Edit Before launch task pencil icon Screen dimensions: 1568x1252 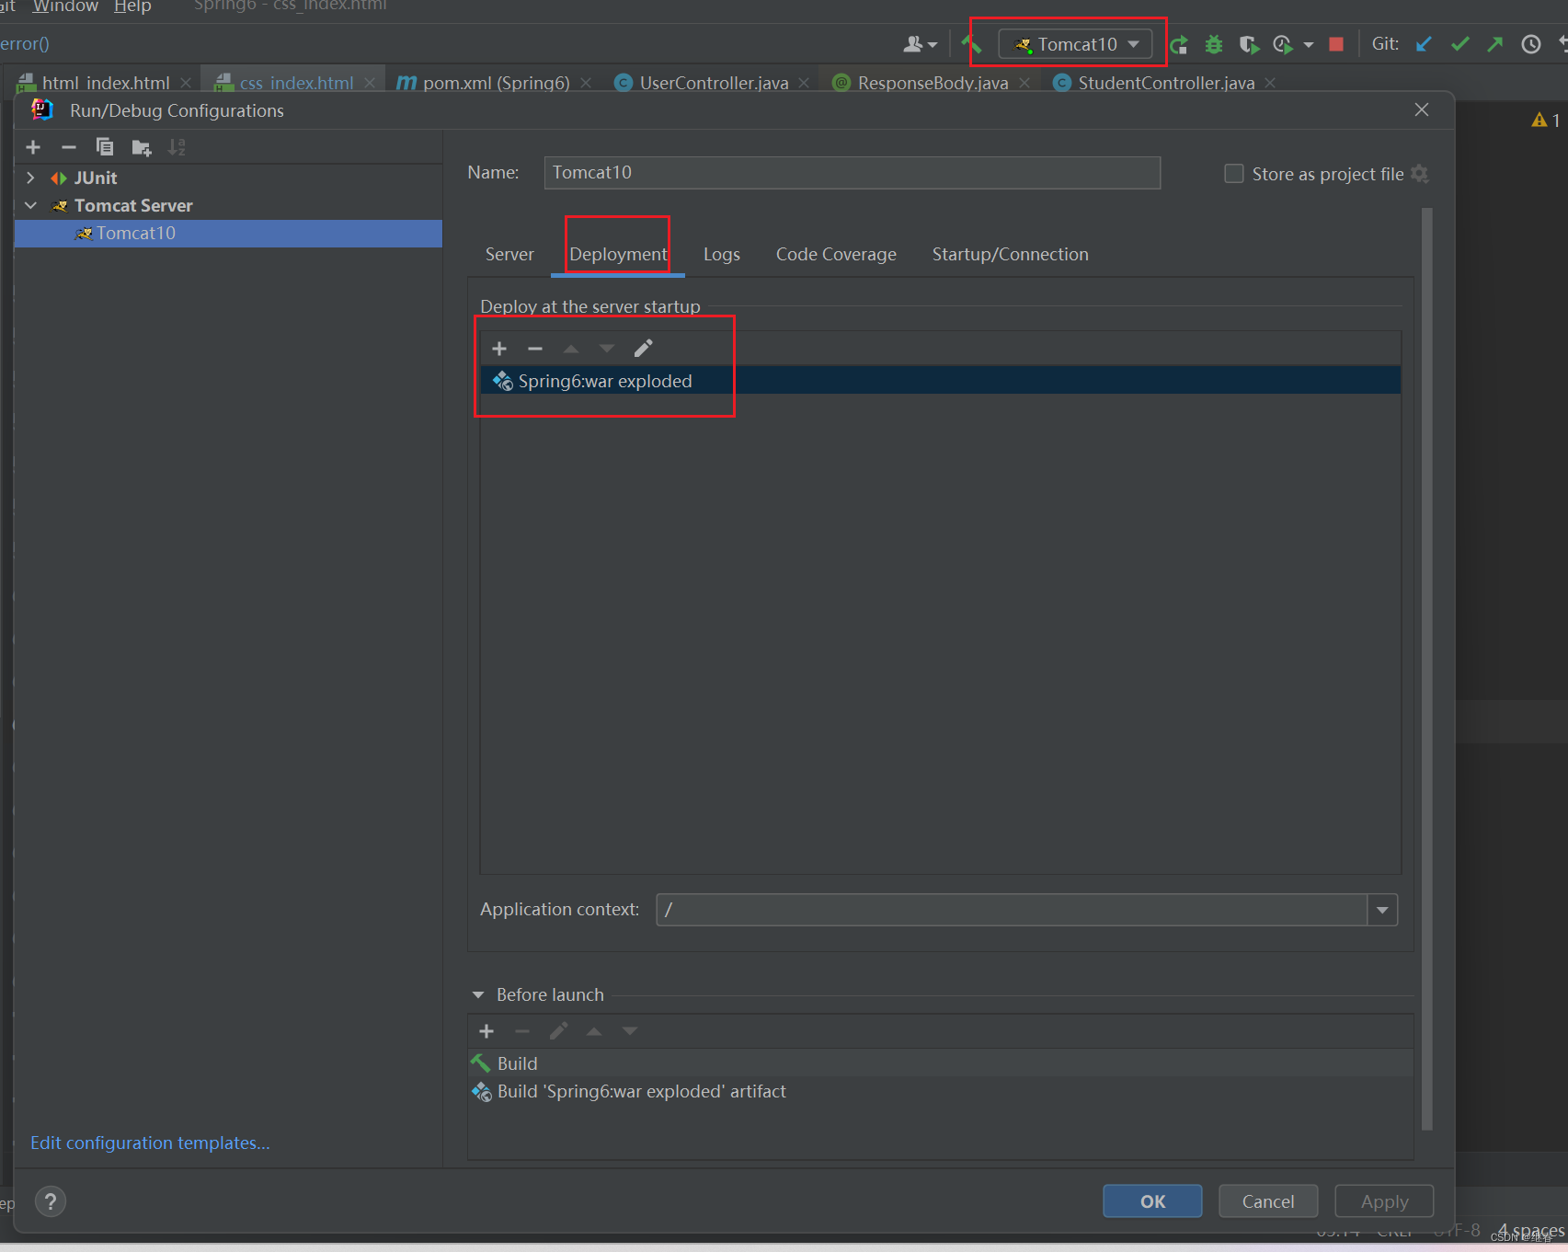click(x=558, y=1031)
